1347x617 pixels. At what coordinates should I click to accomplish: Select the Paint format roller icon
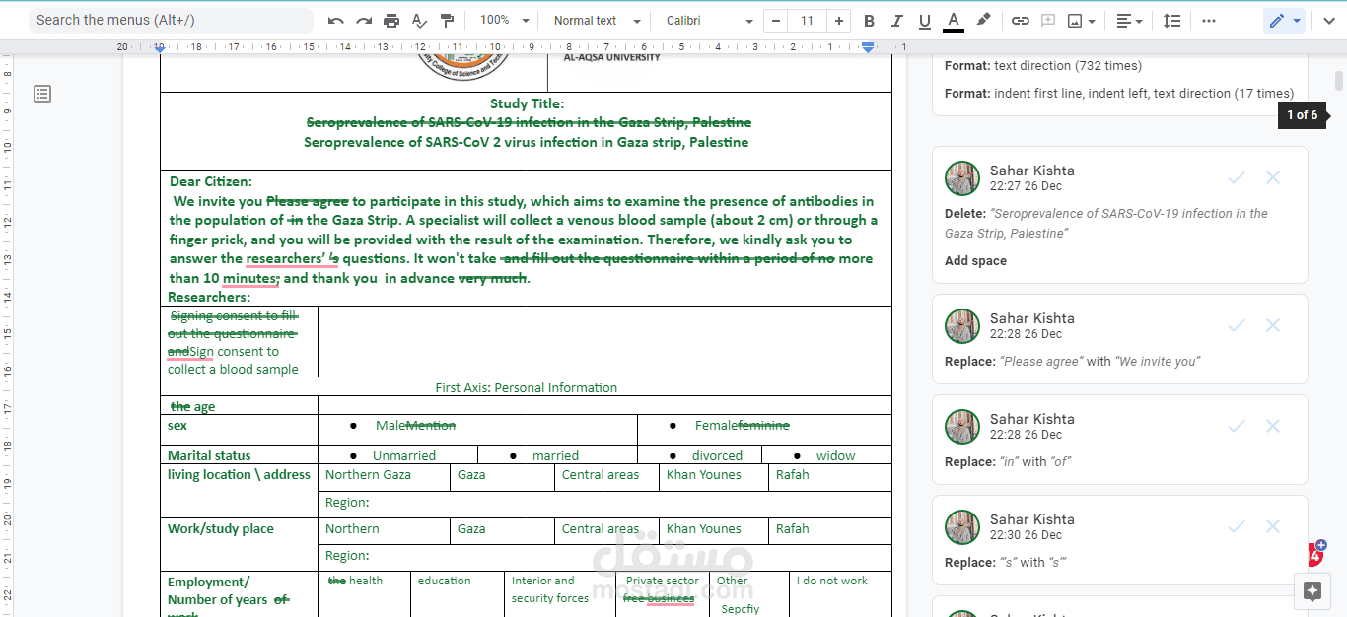(447, 21)
